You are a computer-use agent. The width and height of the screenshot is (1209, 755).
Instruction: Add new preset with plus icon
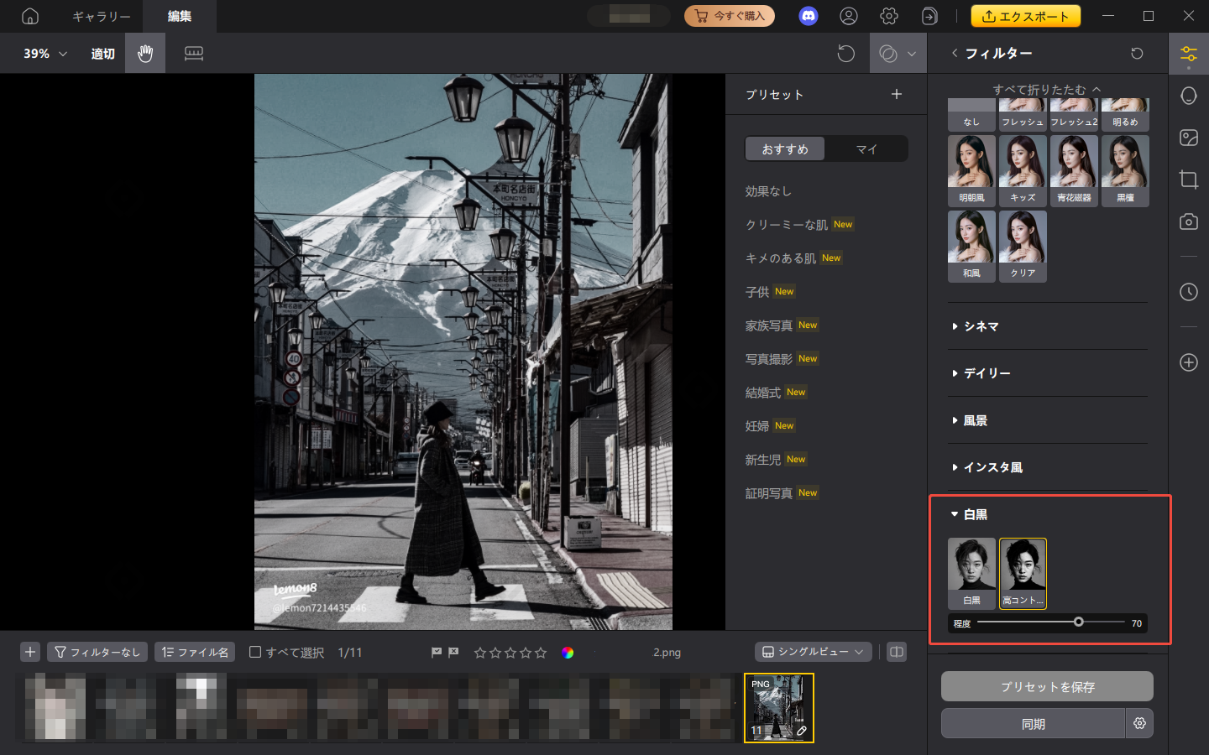(x=896, y=94)
